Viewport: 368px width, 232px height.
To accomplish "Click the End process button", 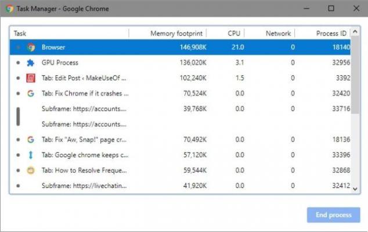I will click(334, 215).
